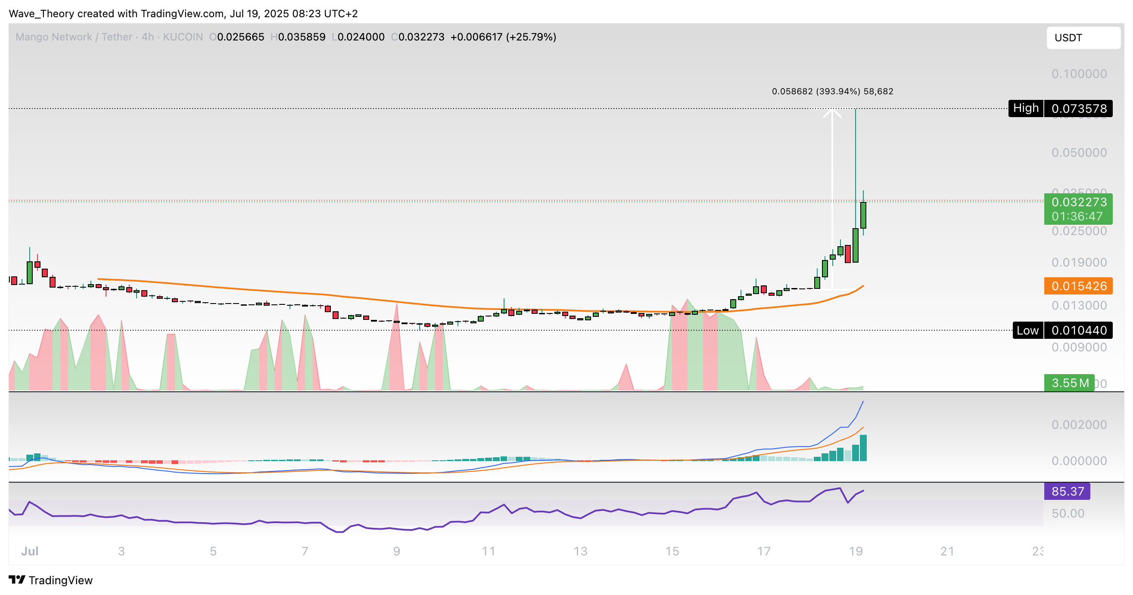Image resolution: width=1133 pixels, height=595 pixels.
Task: Click the orange 0.015426 moving average label
Action: click(x=1078, y=286)
